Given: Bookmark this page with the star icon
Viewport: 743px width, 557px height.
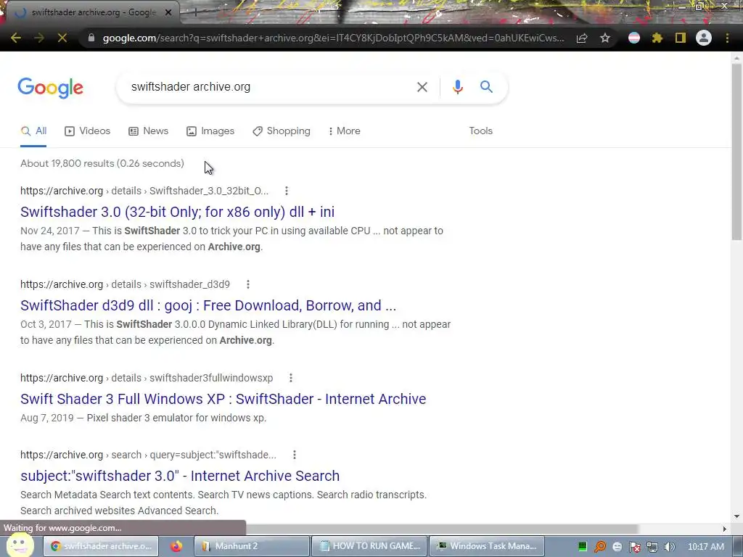Looking at the screenshot, I should click(x=605, y=38).
